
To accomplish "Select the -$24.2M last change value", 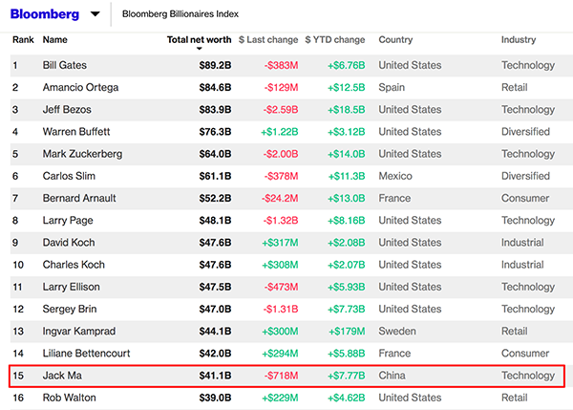I will point(280,198).
